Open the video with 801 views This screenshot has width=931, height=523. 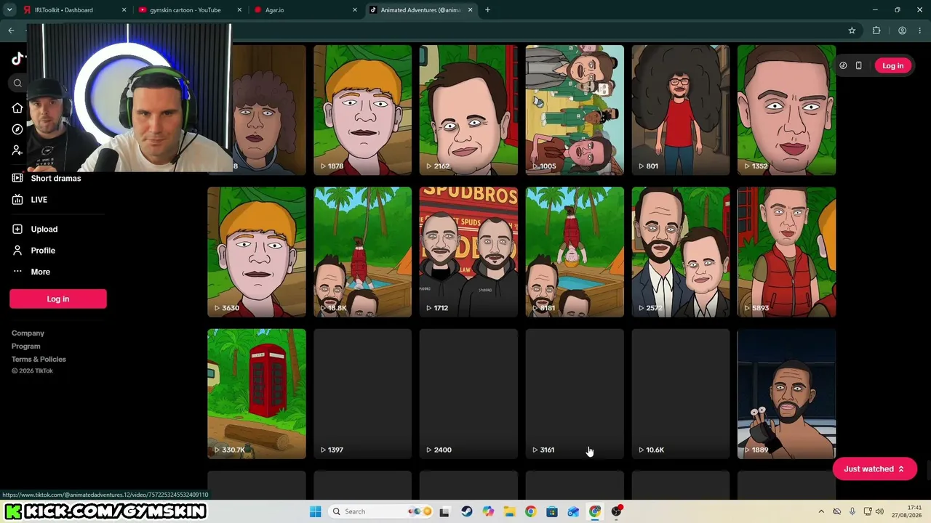point(681,110)
